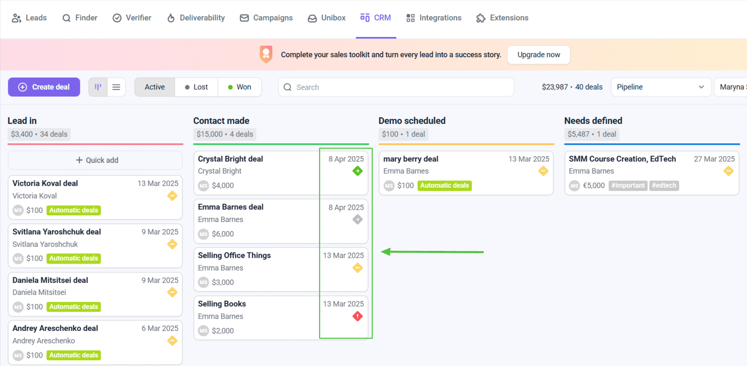This screenshot has width=747, height=366.
Task: Click yellow status icon on mary berry deal
Action: (x=543, y=171)
